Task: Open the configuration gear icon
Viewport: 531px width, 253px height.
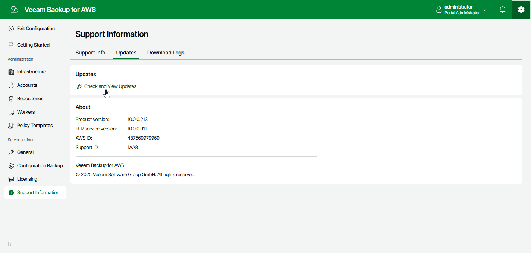Action: point(521,10)
